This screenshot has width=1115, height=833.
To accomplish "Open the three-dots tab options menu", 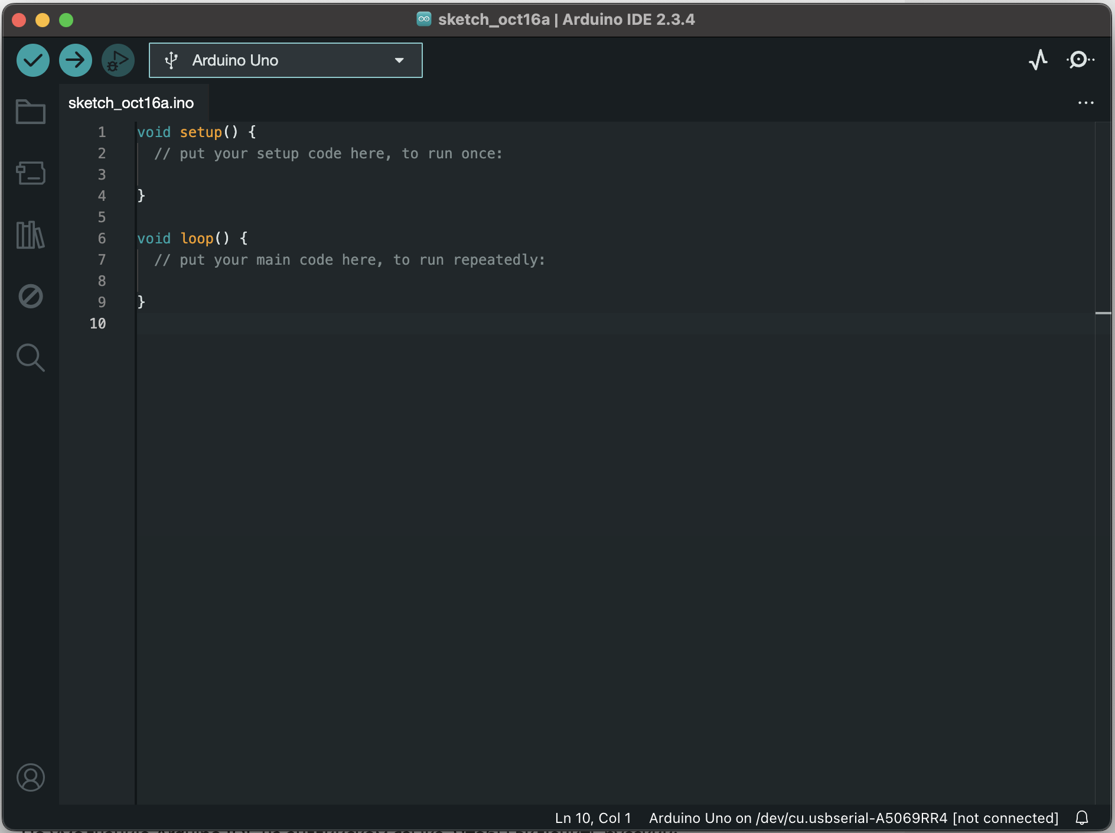I will pos(1085,103).
